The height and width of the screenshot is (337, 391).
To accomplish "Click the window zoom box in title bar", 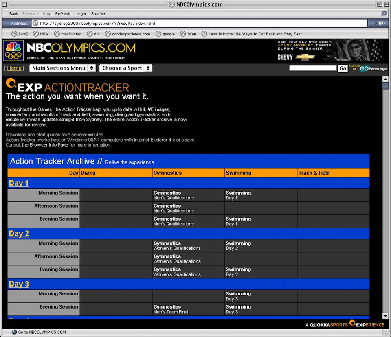I will pos(380,4).
